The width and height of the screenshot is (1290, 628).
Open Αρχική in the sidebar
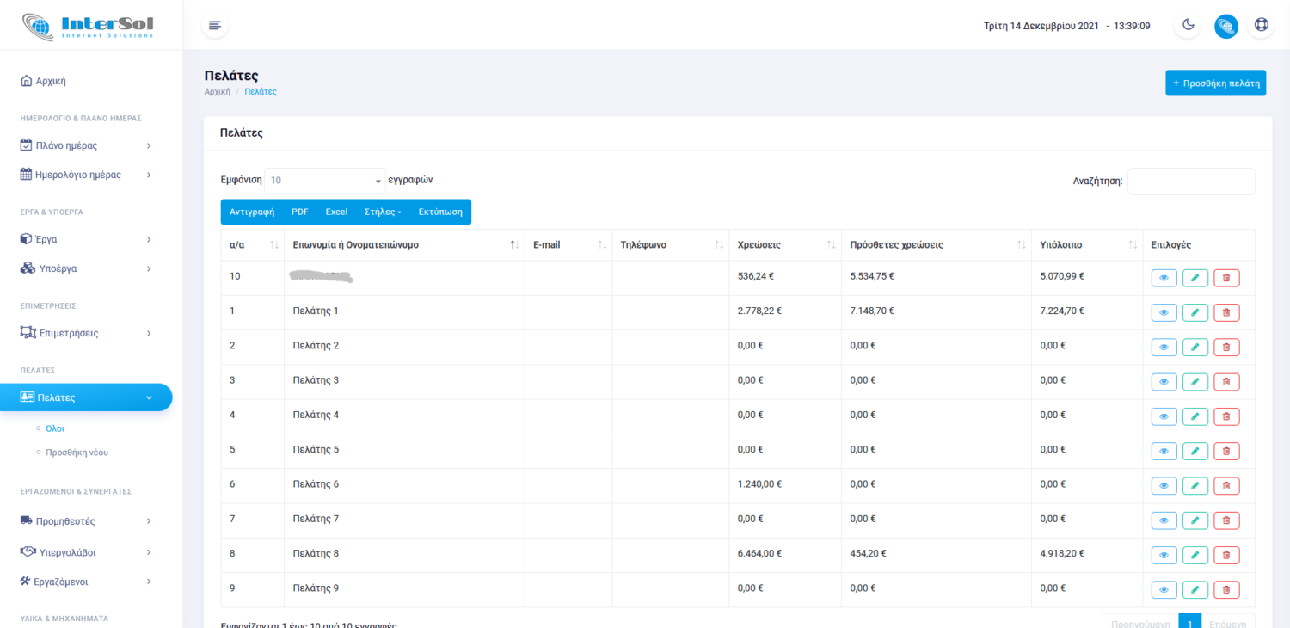click(51, 81)
